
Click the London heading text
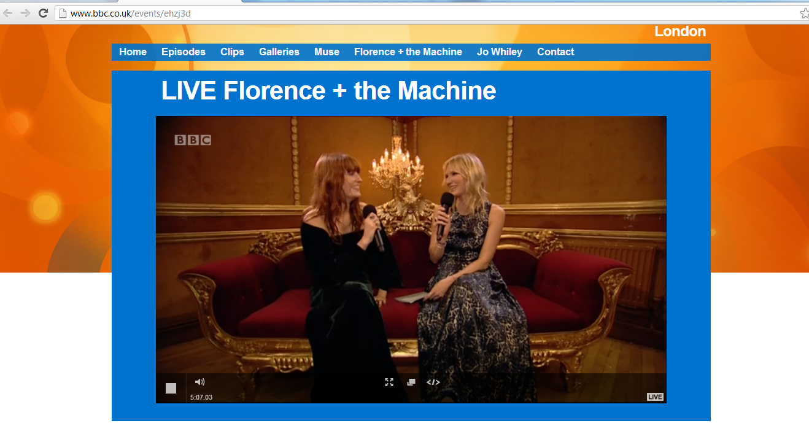680,31
